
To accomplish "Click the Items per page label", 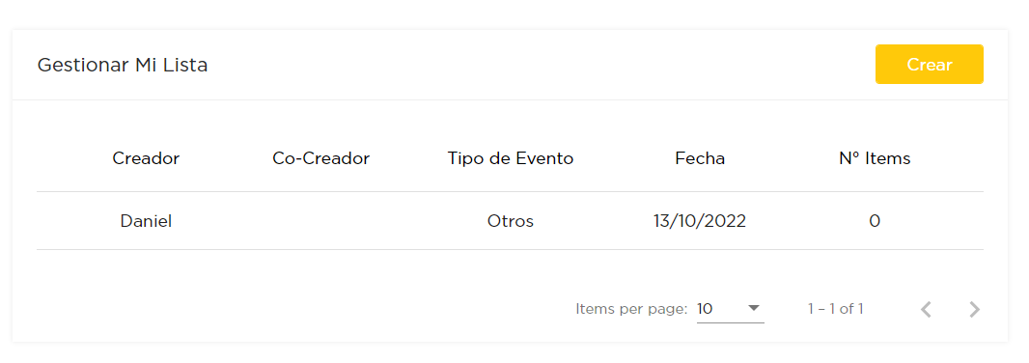I will click(x=631, y=309).
